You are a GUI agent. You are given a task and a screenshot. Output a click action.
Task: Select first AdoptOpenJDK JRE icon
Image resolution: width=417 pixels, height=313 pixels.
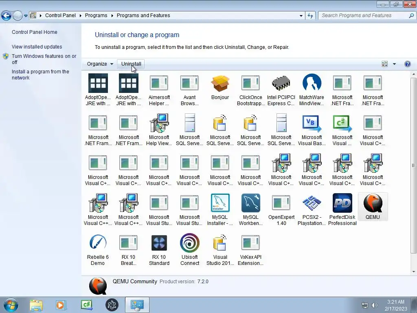coord(98,83)
